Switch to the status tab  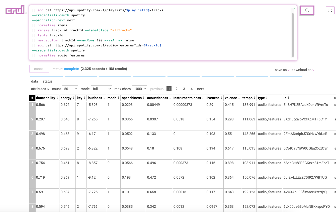48,81
